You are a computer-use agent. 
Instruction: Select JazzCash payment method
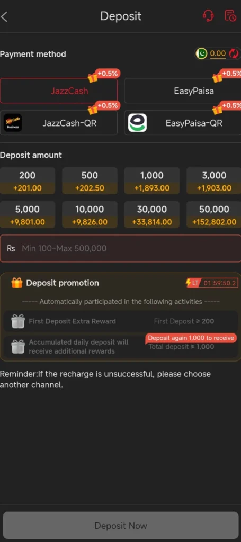click(x=59, y=91)
